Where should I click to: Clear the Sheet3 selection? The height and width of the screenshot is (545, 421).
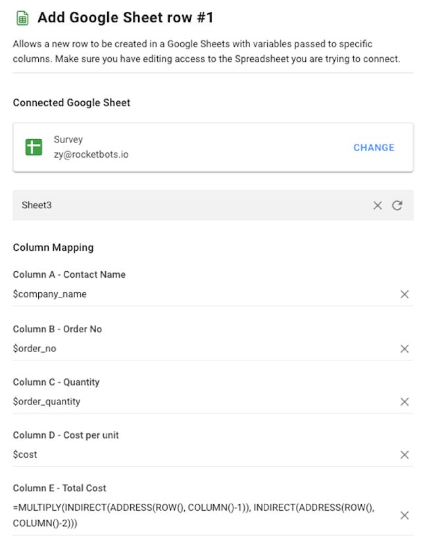(378, 205)
